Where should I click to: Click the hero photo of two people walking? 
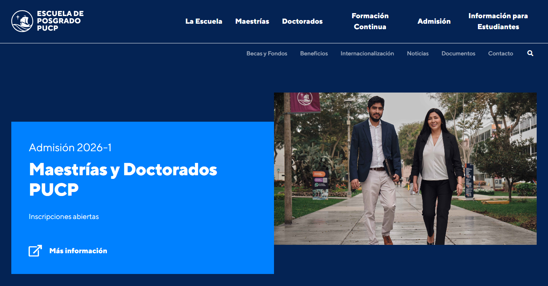coord(405,169)
